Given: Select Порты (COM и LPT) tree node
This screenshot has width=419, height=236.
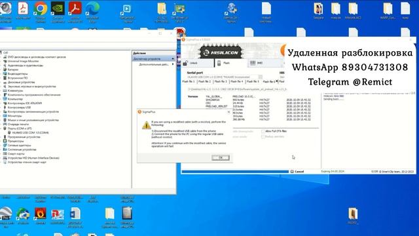Looking at the screenshot, I should 20,128.
